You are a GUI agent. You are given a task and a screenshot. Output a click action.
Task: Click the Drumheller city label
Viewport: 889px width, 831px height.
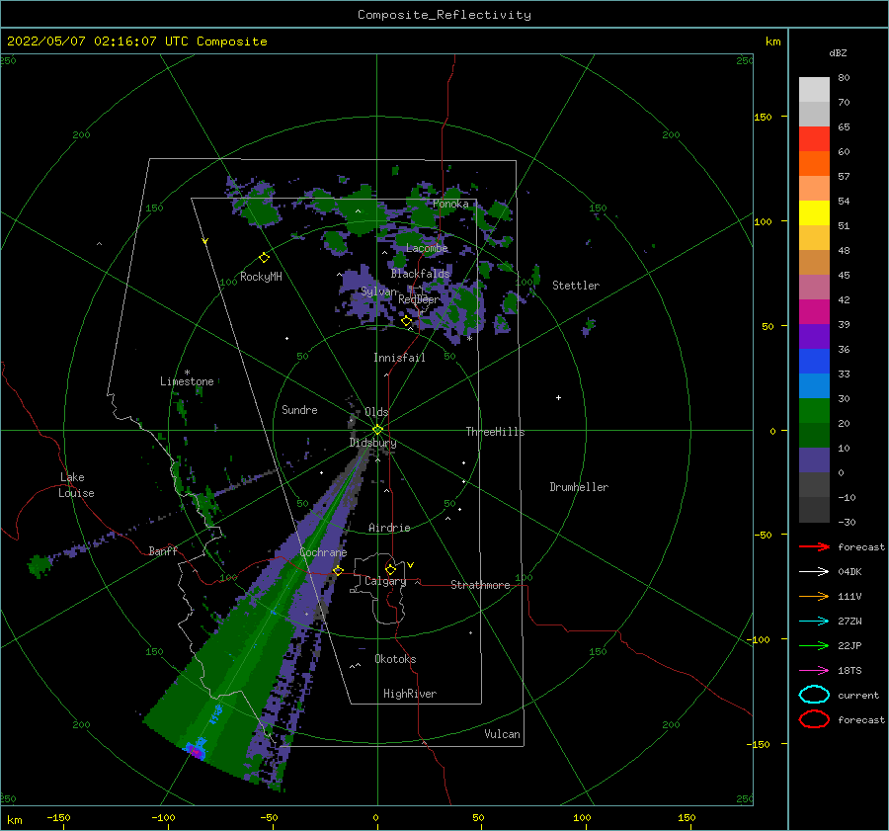pos(579,487)
